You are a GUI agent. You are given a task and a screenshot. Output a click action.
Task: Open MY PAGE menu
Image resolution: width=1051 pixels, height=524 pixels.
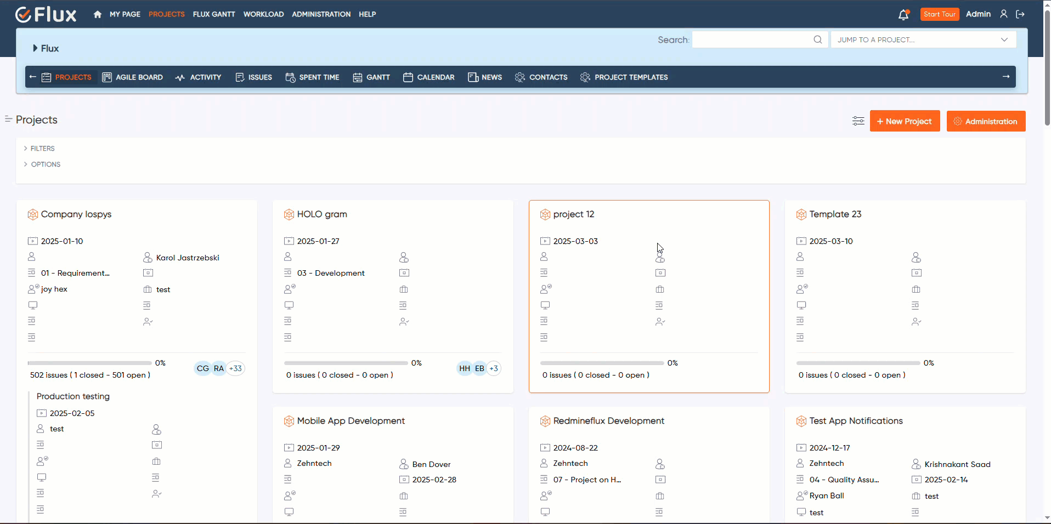pyautogui.click(x=125, y=14)
